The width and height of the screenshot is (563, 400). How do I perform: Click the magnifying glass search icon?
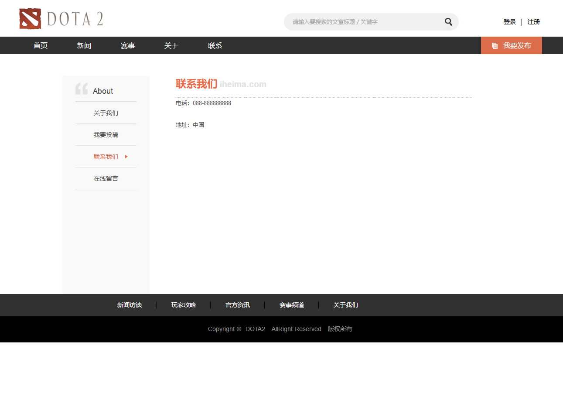(448, 22)
